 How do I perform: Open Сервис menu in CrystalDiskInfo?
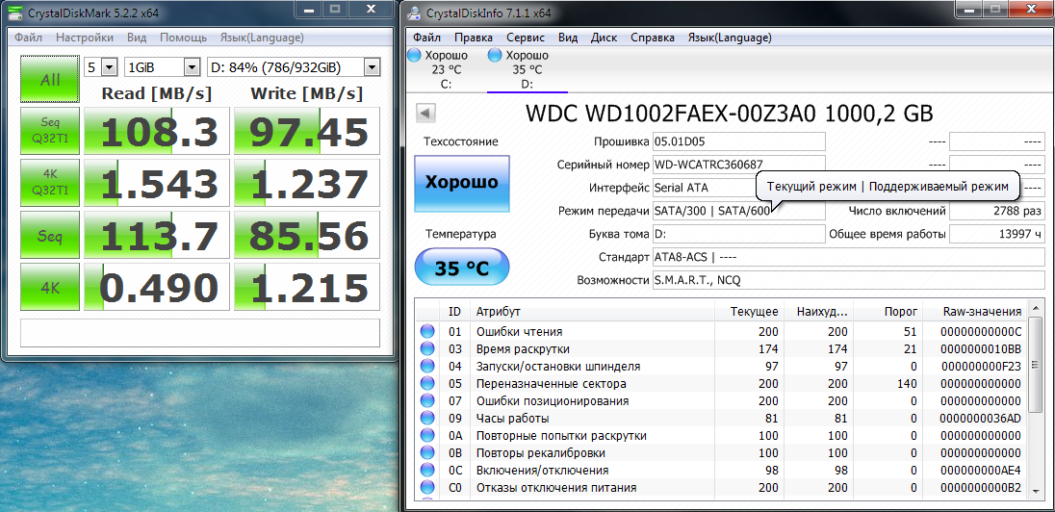[x=526, y=38]
